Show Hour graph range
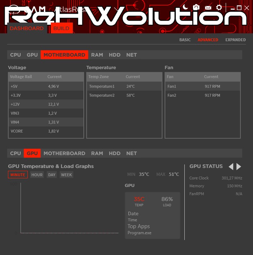Screen dimensions: 253x255 point(37,175)
